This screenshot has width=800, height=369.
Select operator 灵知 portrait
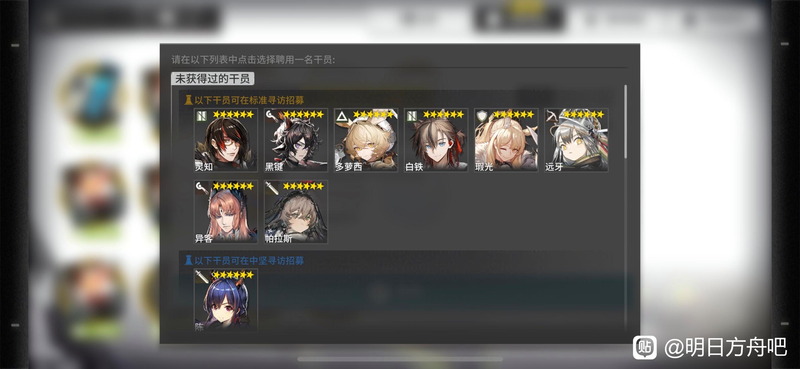[226, 140]
